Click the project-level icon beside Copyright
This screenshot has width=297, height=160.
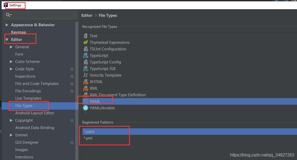tap(72, 121)
